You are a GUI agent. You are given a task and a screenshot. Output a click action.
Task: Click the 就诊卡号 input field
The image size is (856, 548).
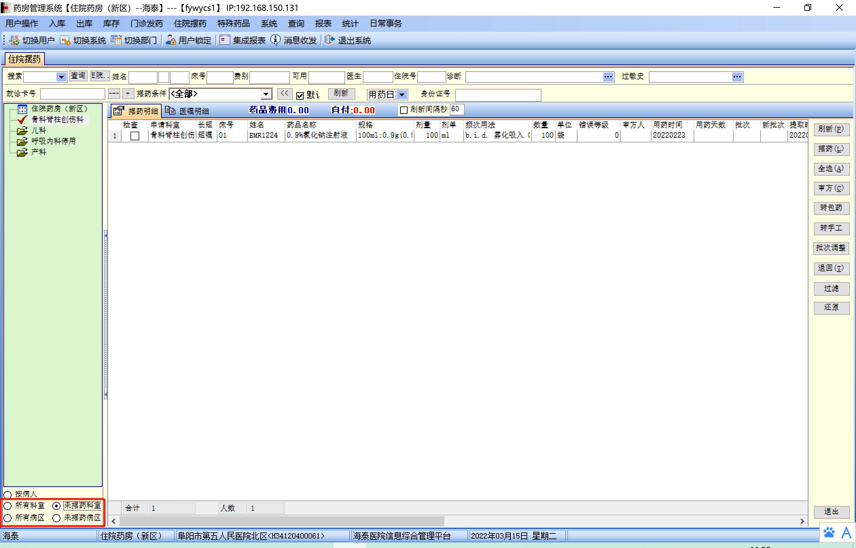(72, 94)
